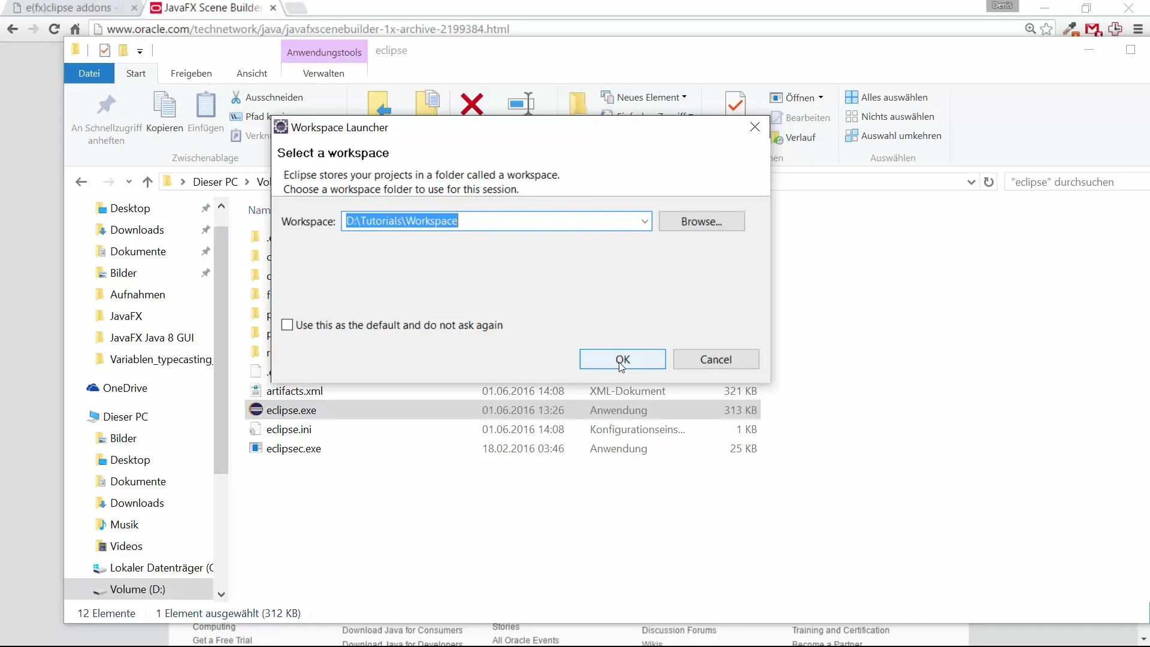Click the Gmail extension icon
Viewport: 1150px width, 647px height.
click(1093, 28)
